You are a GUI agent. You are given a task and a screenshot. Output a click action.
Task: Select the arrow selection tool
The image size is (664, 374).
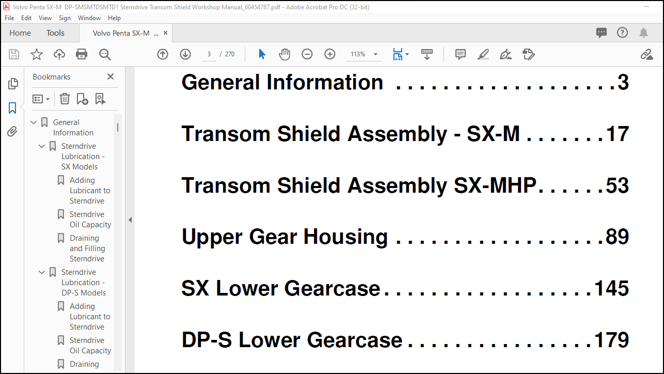point(262,54)
